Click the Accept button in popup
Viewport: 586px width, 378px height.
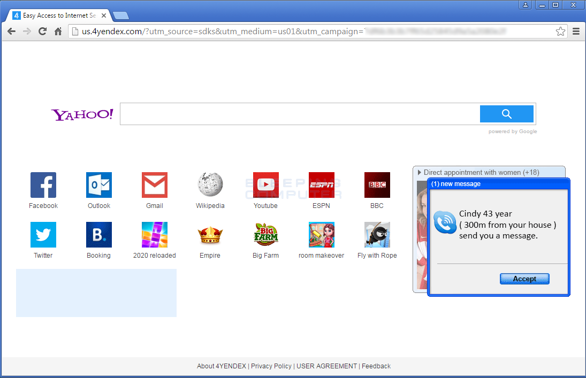tap(524, 279)
